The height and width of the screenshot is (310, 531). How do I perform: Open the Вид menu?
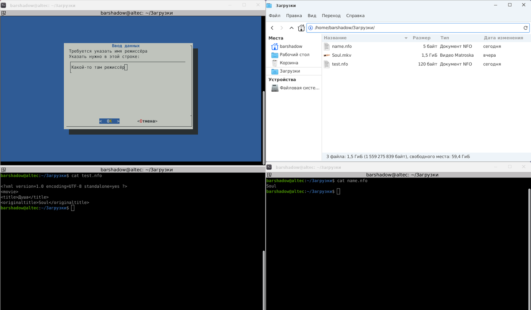(x=312, y=15)
